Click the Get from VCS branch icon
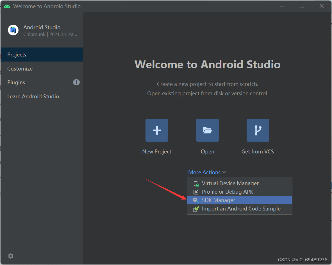The height and width of the screenshot is (265, 332). point(258,130)
